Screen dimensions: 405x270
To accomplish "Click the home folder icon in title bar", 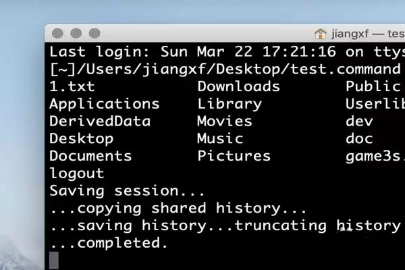I will click(321, 33).
